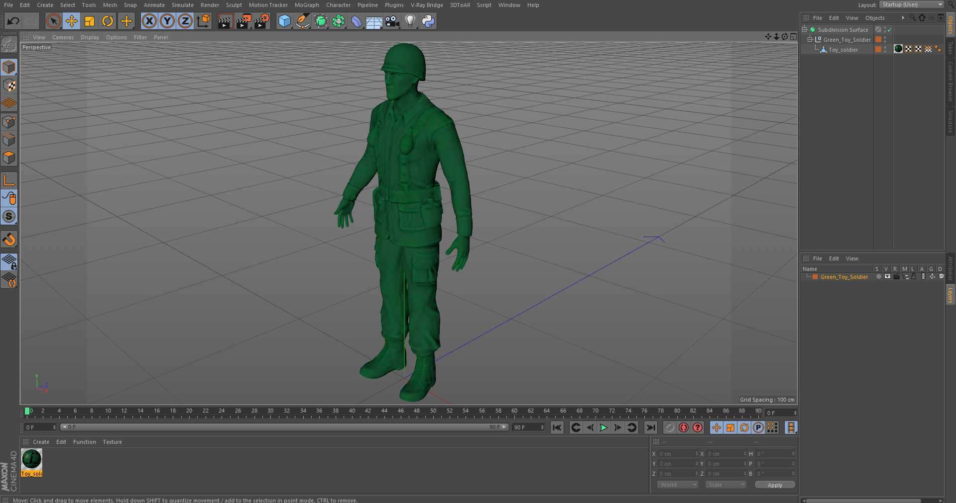956x503 pixels.
Task: Switch to Texture mode
Action: point(9,85)
